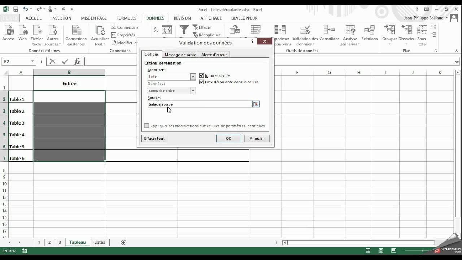Switch to Normal view in status bar
462x260 pixels.
(x=368, y=251)
